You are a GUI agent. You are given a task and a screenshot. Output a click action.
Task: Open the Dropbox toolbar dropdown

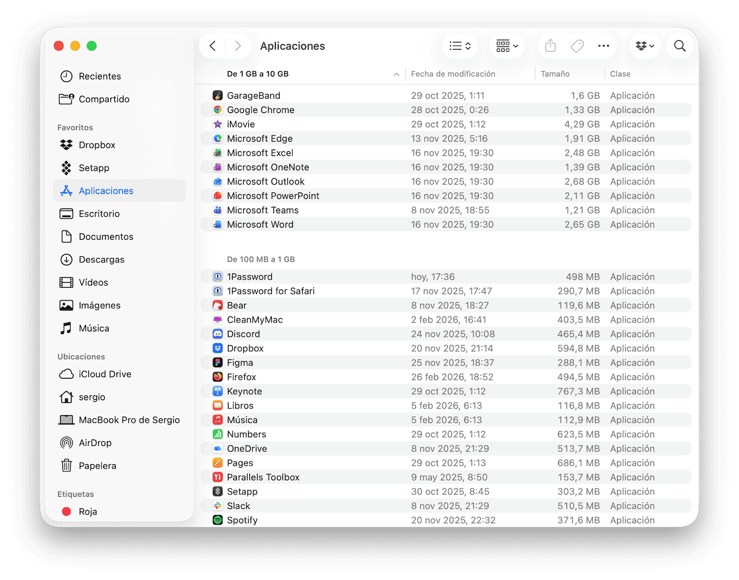(x=645, y=46)
